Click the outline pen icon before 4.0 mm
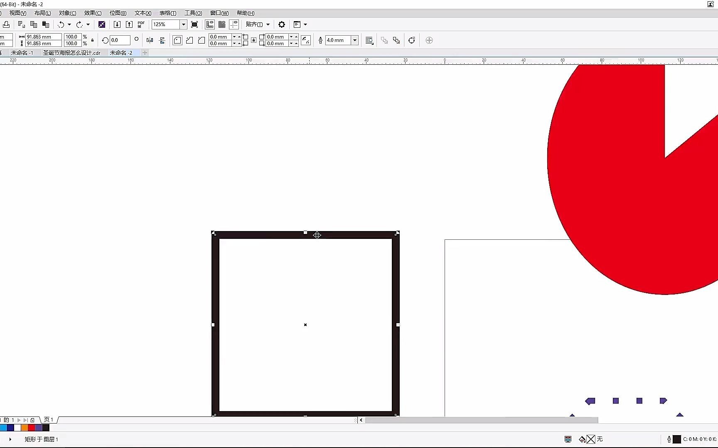The image size is (718, 448). pyautogui.click(x=320, y=40)
